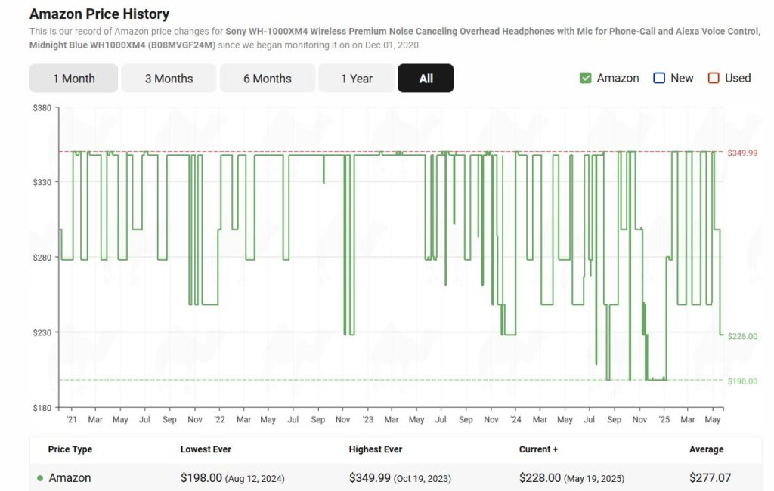Screen dimensions: 774x491
Task: Click the lowest price dated Aug 12, 2024
Action: tap(233, 478)
